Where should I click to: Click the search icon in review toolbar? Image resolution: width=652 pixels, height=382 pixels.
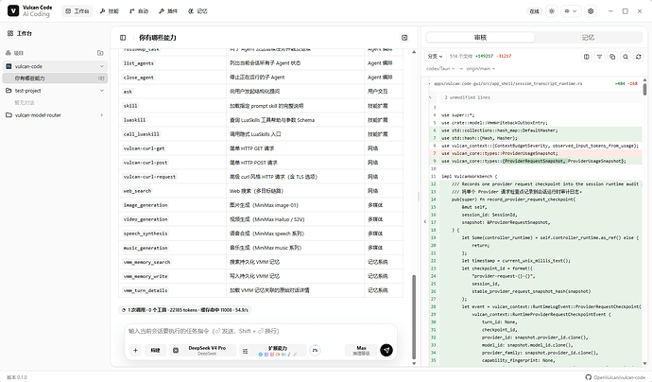pyautogui.click(x=626, y=57)
